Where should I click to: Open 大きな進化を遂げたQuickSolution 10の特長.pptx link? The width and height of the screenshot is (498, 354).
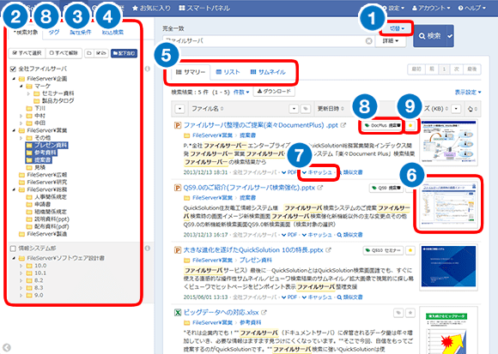point(253,250)
